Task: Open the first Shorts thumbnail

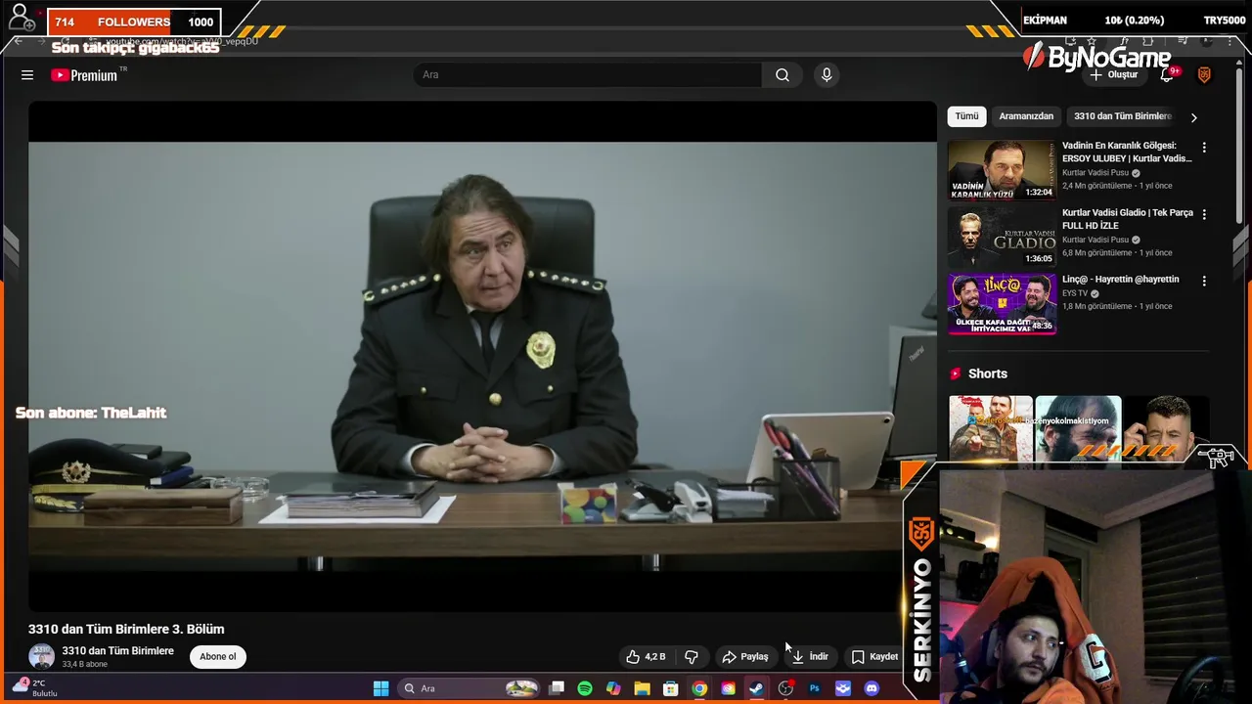Action: (991, 428)
